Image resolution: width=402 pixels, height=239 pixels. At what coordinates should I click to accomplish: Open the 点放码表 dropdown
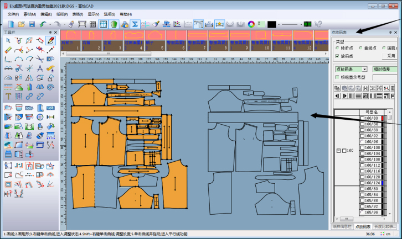pyautogui.click(x=364, y=69)
